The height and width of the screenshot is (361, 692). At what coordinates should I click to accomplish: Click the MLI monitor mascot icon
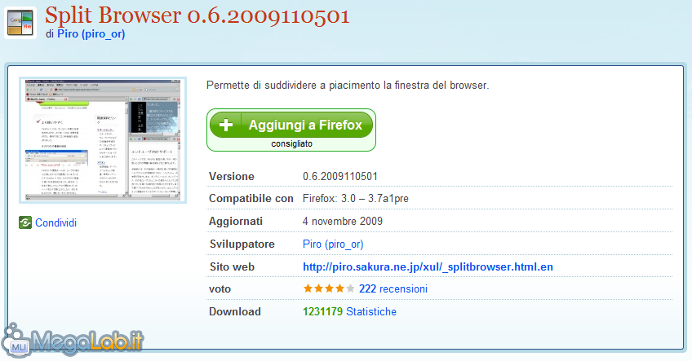[x=16, y=341]
